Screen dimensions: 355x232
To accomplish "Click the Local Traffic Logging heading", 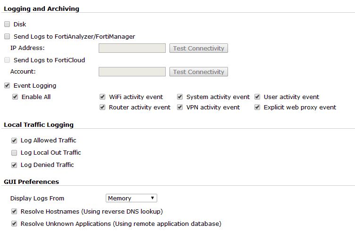I will point(39,124).
